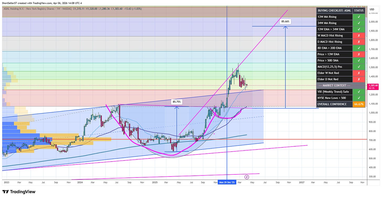
Task: Click the 2,000.00 price axis label
Action: (373, 22)
